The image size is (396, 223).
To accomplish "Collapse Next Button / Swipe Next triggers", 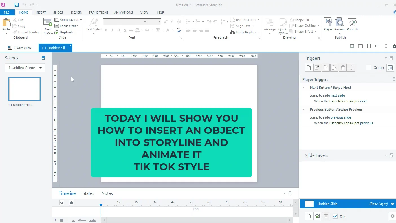I will coord(303,88).
